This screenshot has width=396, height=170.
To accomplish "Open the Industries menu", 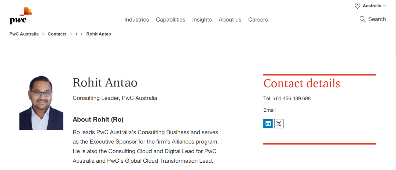I will pyautogui.click(x=136, y=20).
